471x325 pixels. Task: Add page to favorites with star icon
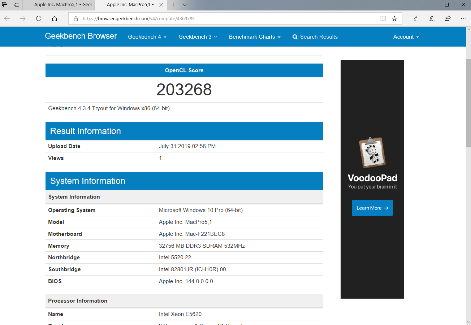point(394,18)
